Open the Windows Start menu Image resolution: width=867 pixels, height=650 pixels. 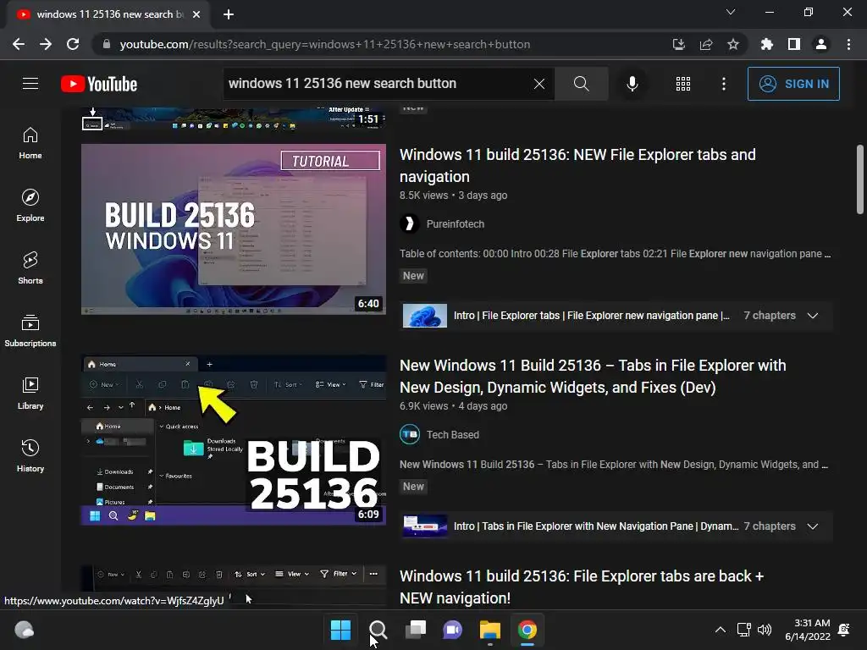[x=340, y=630]
